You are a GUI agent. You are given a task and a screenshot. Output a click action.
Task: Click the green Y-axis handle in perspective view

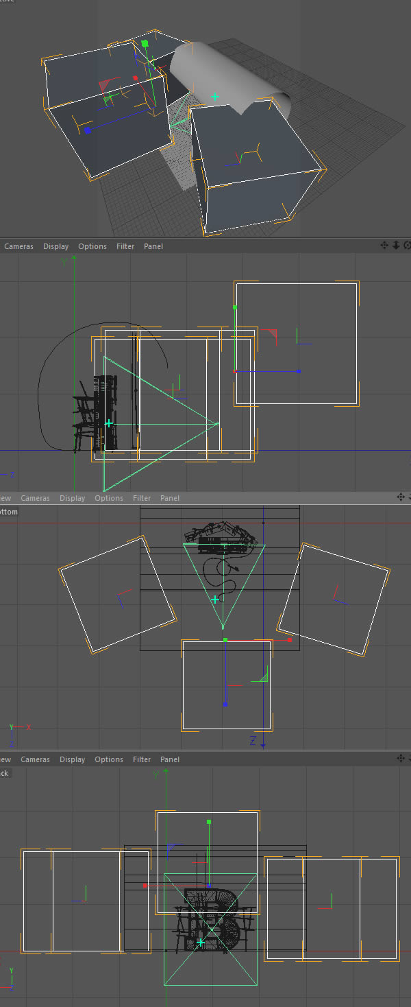tap(145, 43)
